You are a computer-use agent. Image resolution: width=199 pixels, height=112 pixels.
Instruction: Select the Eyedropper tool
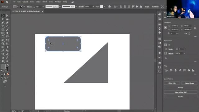point(3,51)
